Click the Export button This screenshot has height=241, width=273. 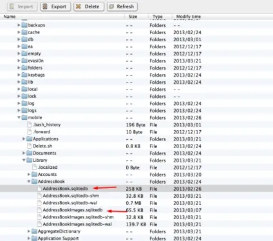(55, 6)
